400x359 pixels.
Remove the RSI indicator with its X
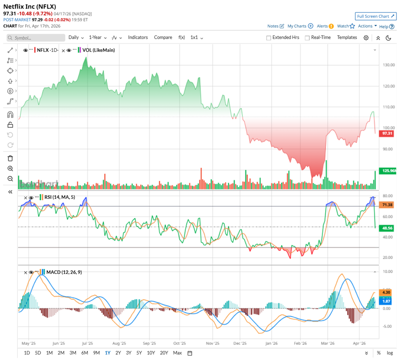[26, 198]
